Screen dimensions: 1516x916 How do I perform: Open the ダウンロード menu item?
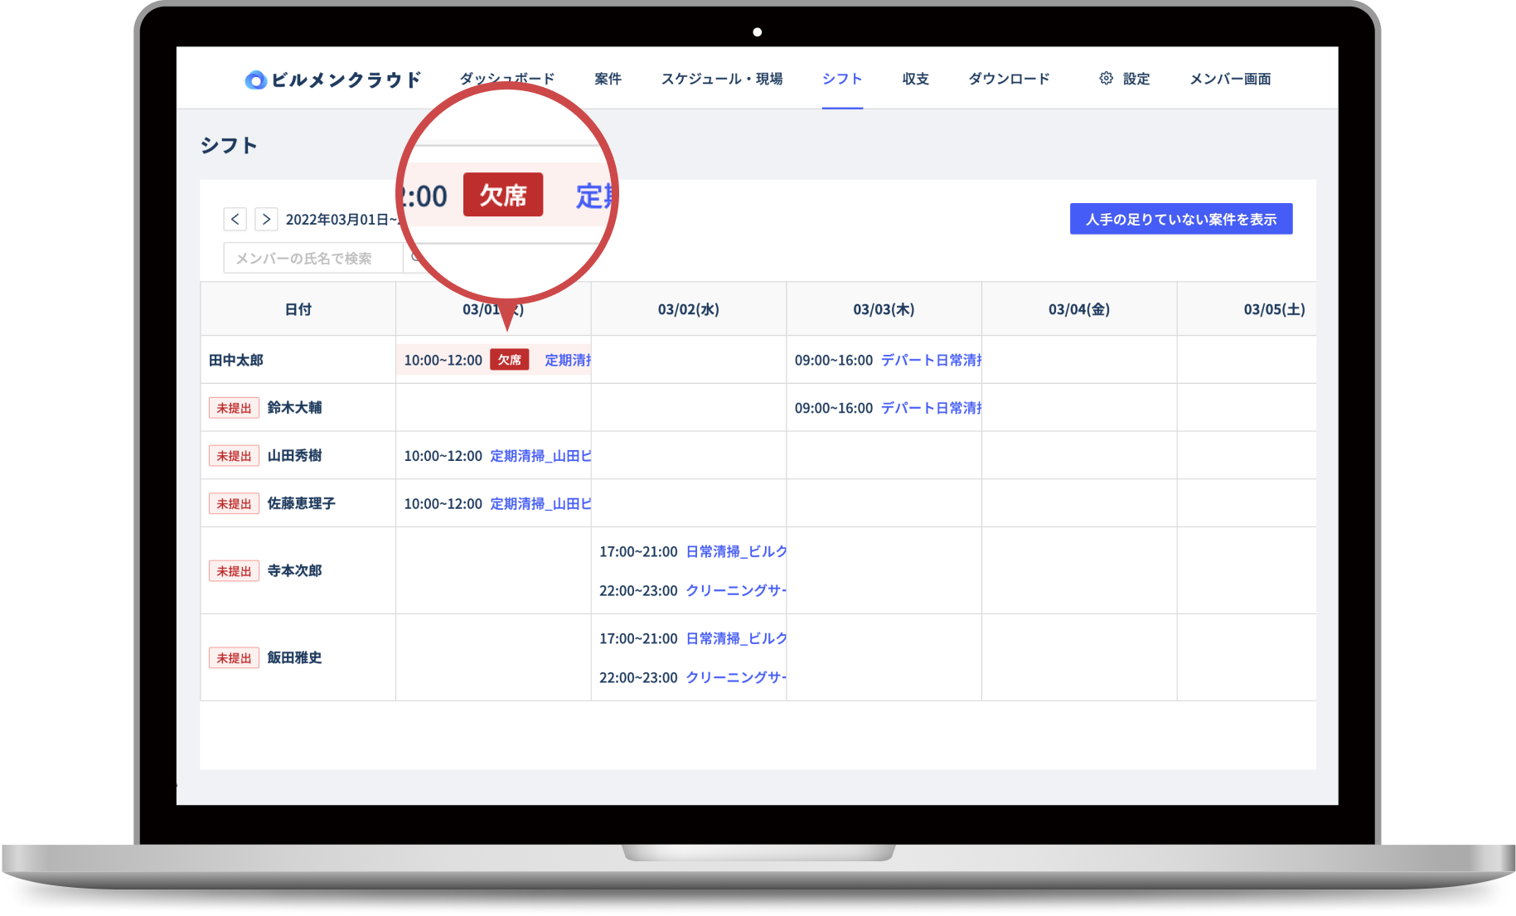click(1010, 79)
